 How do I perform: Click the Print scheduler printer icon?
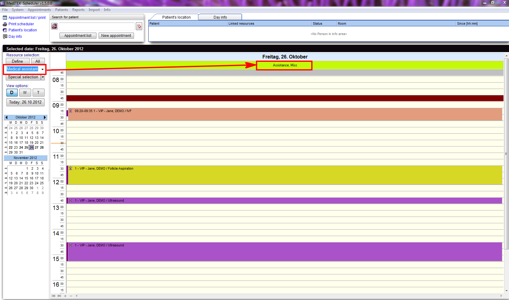(x=5, y=24)
